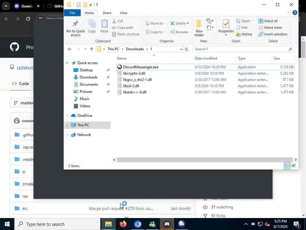Click the Windows Start button
Viewport: 306px width, 230px height.
7,224
